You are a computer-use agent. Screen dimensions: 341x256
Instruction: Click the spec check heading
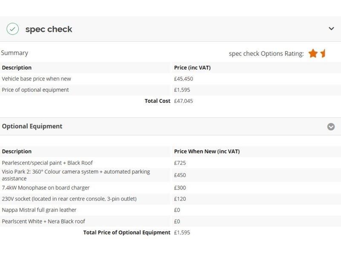pos(49,29)
